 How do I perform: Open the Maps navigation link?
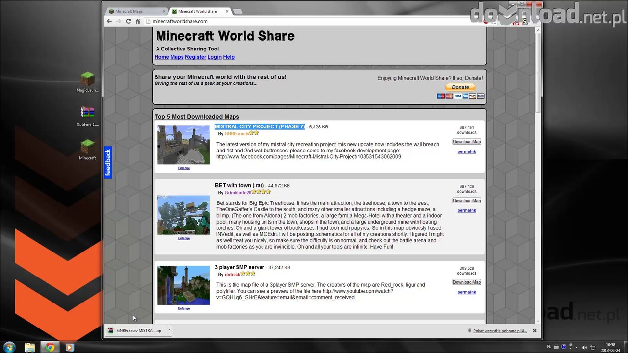click(x=177, y=57)
